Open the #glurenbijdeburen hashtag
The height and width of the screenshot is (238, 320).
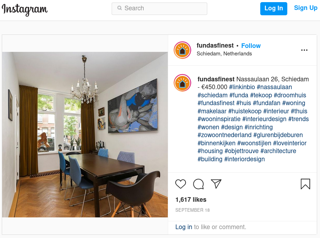(x=278, y=135)
